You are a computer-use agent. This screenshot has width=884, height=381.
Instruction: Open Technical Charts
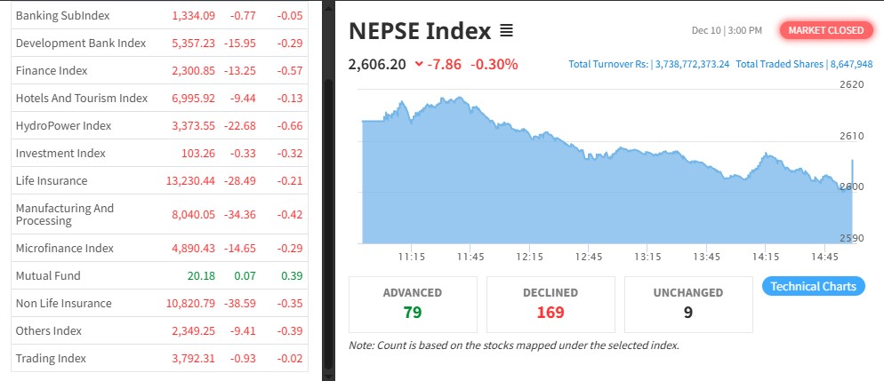813,286
